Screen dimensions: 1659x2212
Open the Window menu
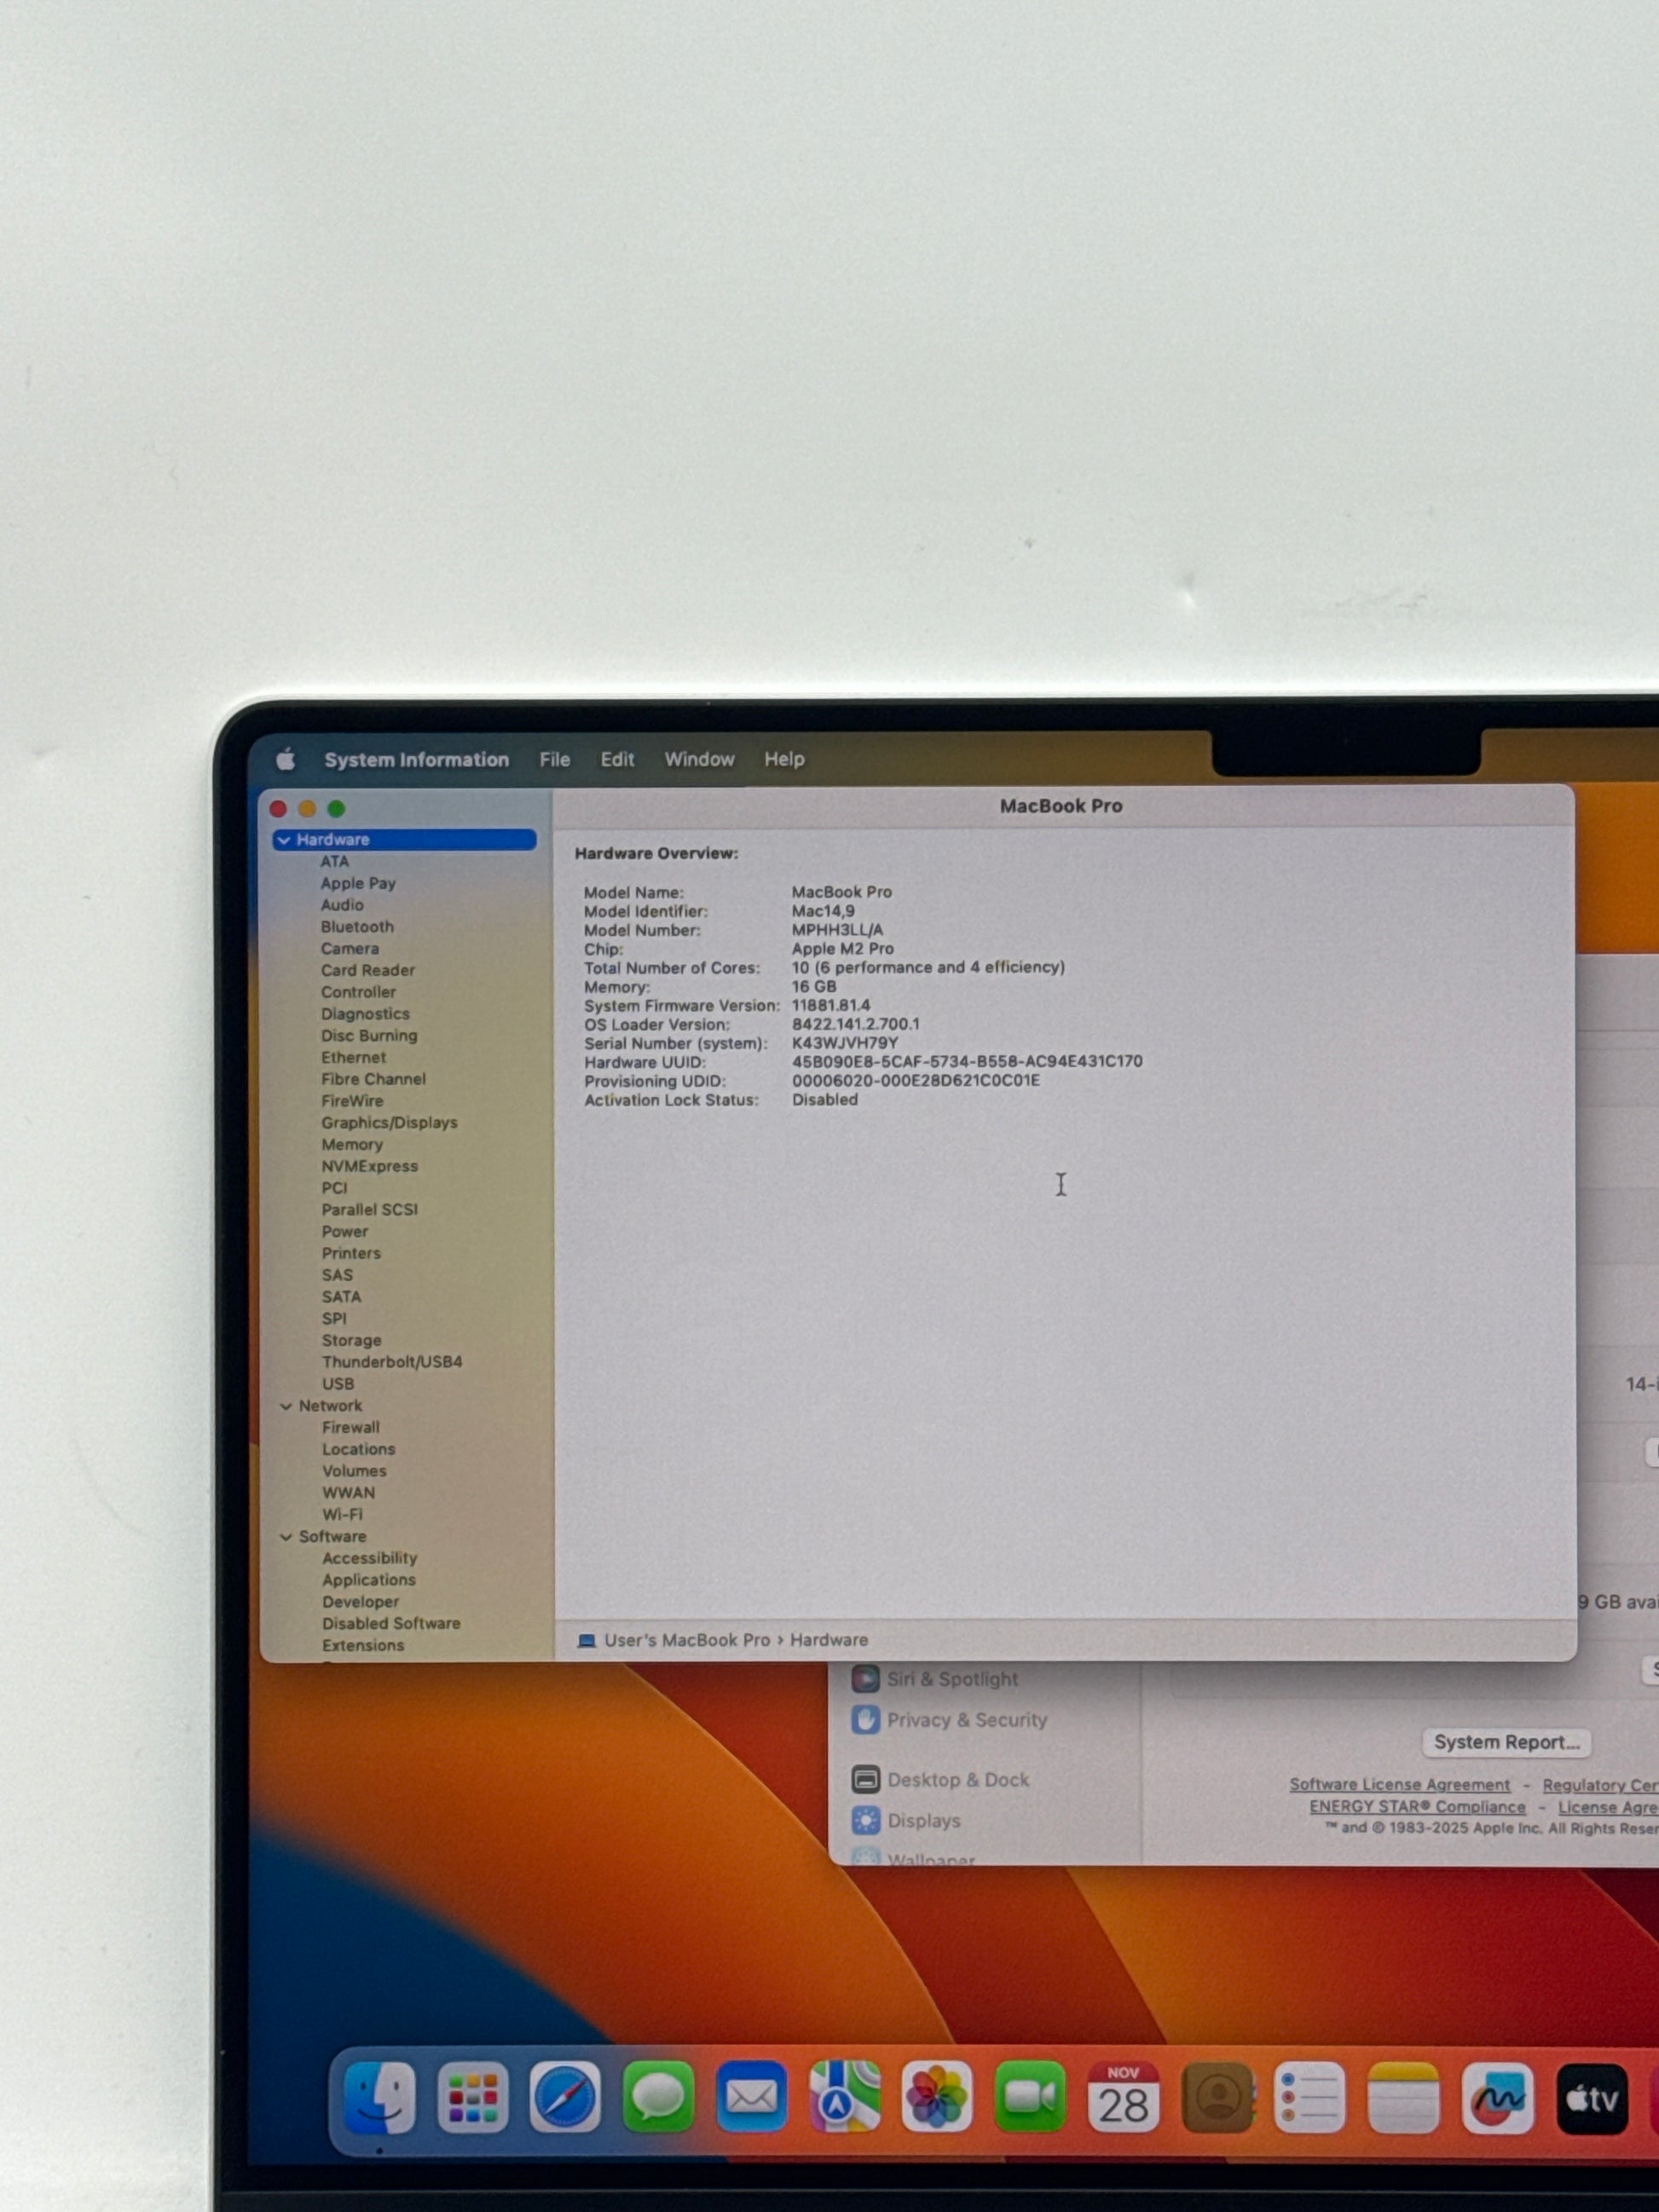pyautogui.click(x=699, y=759)
